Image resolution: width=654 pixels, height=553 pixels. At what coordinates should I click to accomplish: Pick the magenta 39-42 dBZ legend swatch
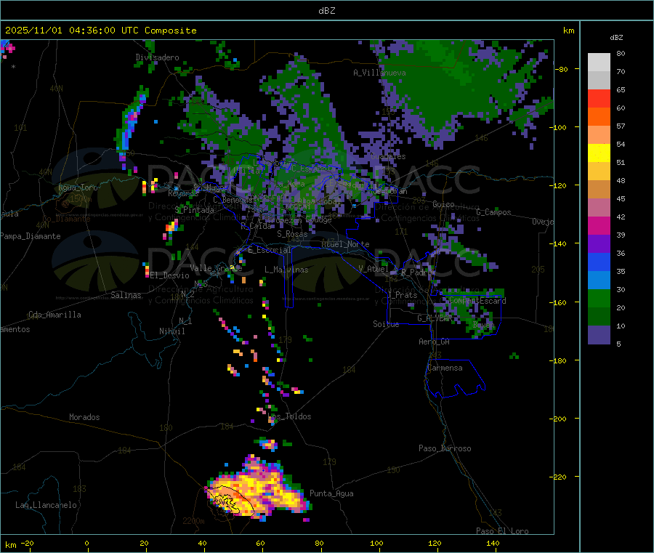tap(599, 225)
